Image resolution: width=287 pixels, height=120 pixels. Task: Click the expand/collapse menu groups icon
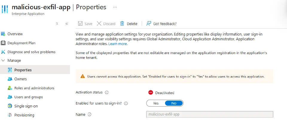(57, 24)
